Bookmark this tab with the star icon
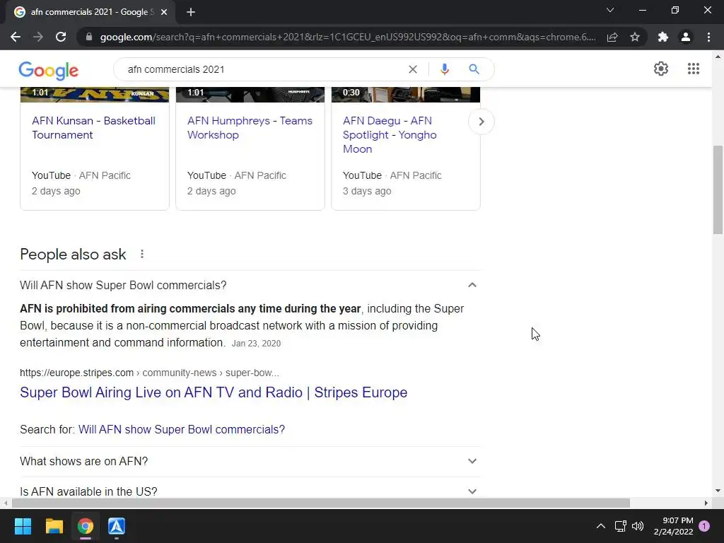 (x=635, y=37)
